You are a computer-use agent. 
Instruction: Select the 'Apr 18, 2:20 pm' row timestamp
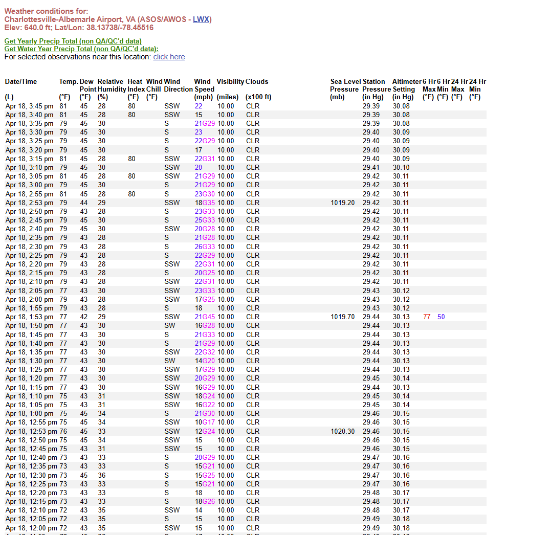pos(30,264)
